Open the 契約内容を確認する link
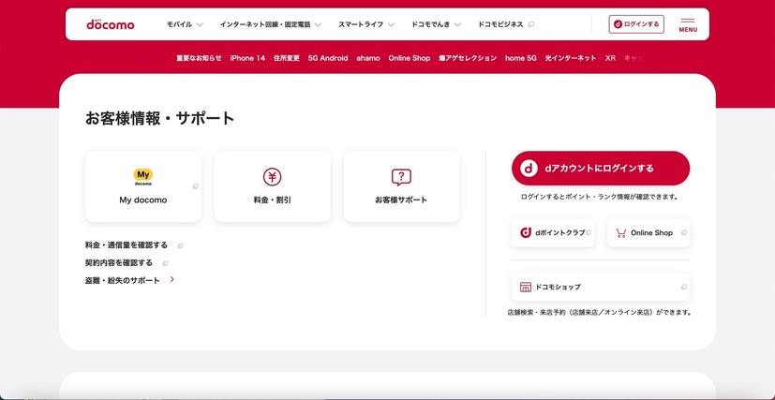This screenshot has height=400, width=775. pyautogui.click(x=119, y=263)
